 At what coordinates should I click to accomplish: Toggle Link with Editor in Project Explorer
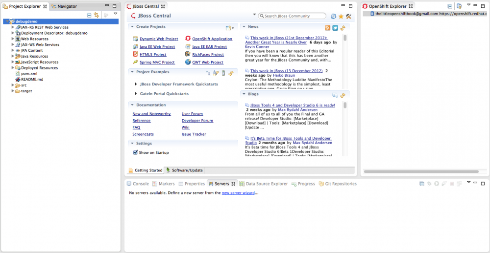pos(97,15)
